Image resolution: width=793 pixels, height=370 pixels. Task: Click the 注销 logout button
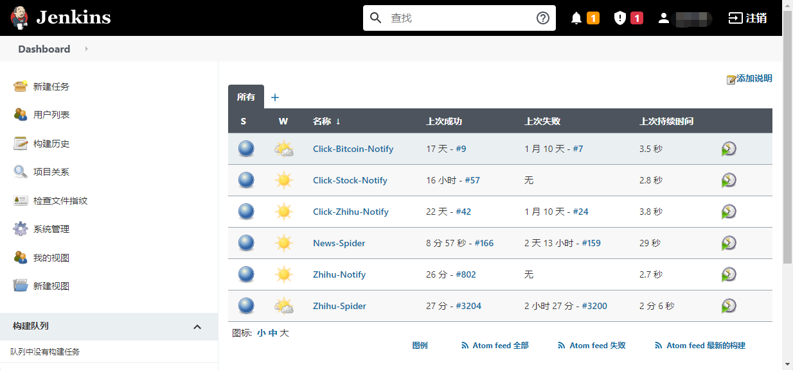click(x=747, y=18)
